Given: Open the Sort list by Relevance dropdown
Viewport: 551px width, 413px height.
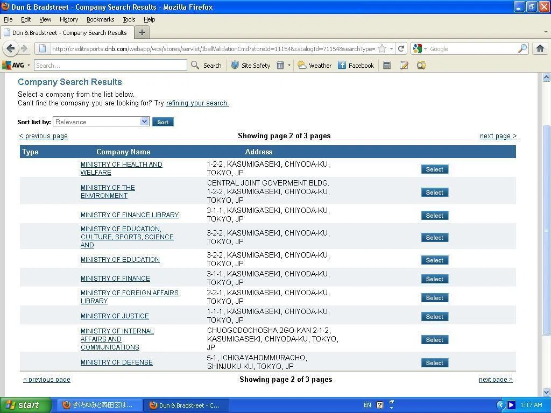Looking at the screenshot, I should (101, 122).
